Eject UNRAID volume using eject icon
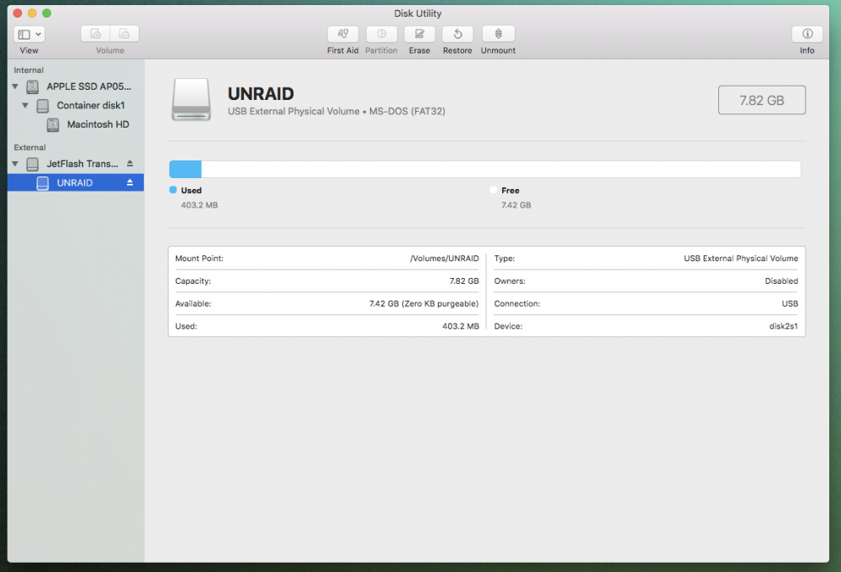The height and width of the screenshot is (572, 841). pos(130,182)
